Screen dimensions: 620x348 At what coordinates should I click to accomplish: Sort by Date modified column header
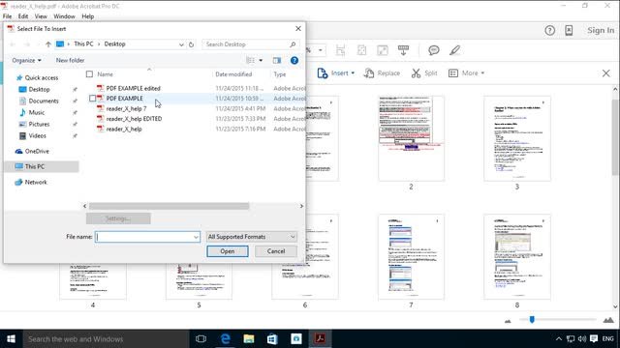pos(233,74)
